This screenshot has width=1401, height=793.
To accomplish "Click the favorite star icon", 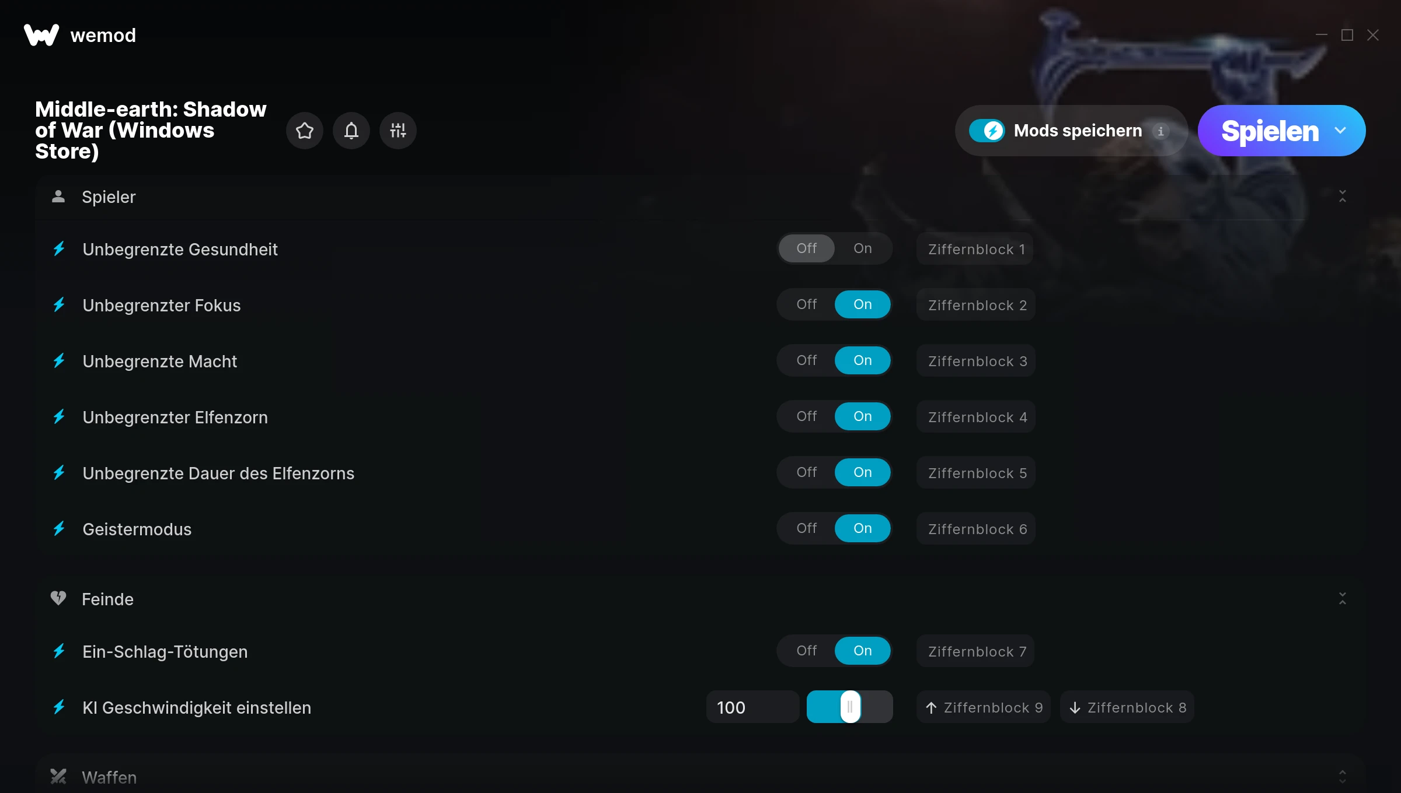I will click(304, 131).
